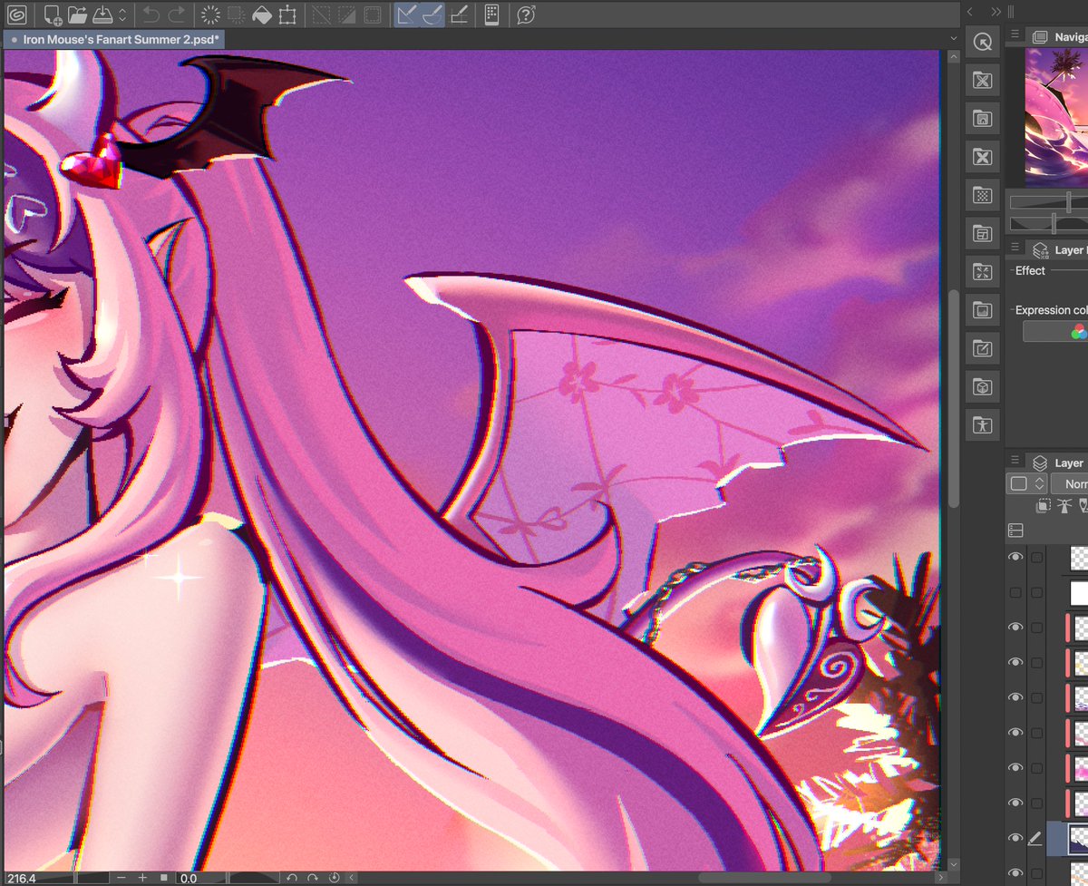Rotate canvas right with status bar icon
This screenshot has height=886, width=1088.
coord(312,878)
